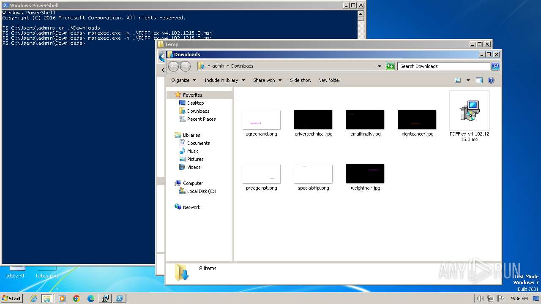This screenshot has width=541, height=304.
Task: Select the emailfinally.jpg thumbnail
Action: point(365,120)
